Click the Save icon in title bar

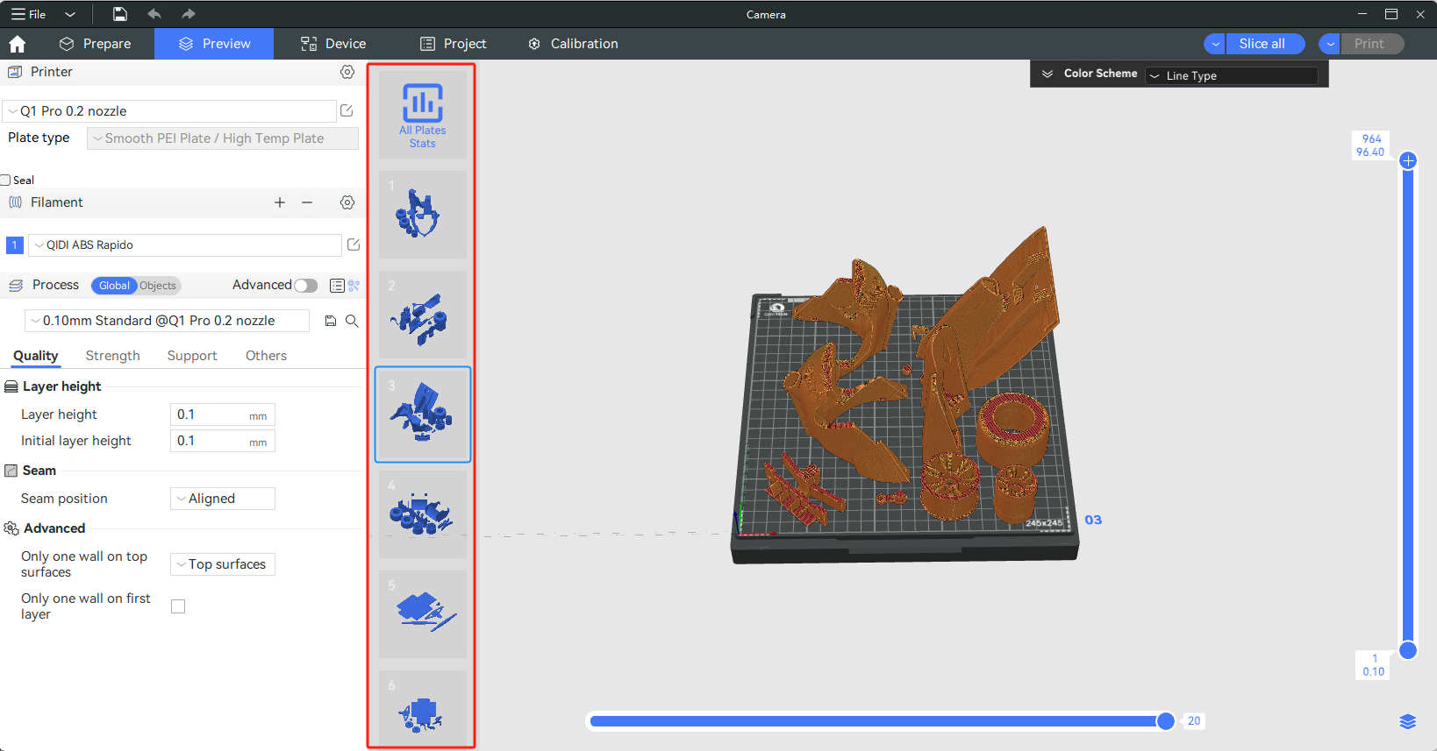pos(120,14)
